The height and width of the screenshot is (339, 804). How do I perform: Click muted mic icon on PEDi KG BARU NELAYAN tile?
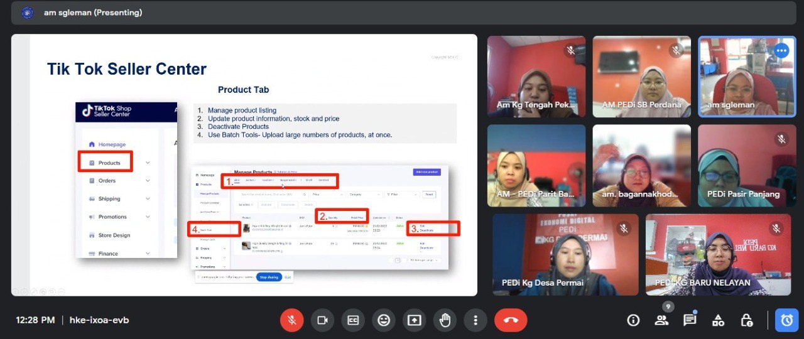tap(776, 229)
